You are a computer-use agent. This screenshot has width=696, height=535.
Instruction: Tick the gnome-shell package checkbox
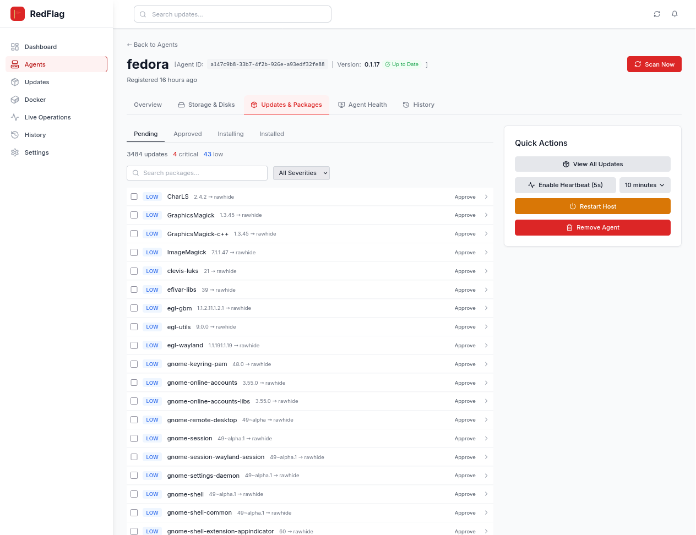point(134,494)
